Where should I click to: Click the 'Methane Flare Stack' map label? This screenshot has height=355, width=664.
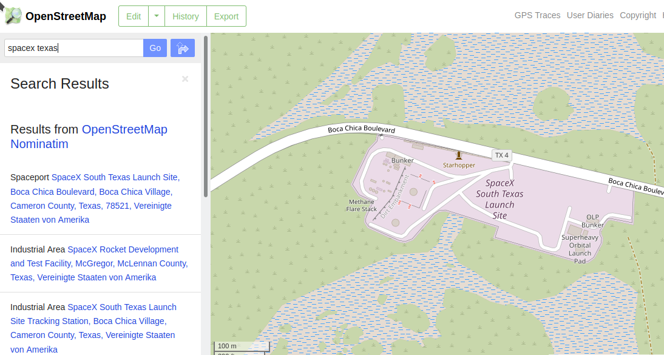(362, 206)
